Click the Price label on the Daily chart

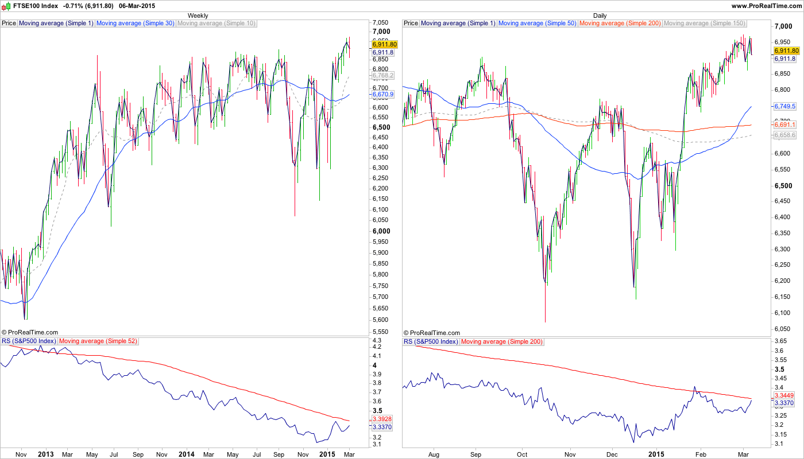click(x=411, y=24)
